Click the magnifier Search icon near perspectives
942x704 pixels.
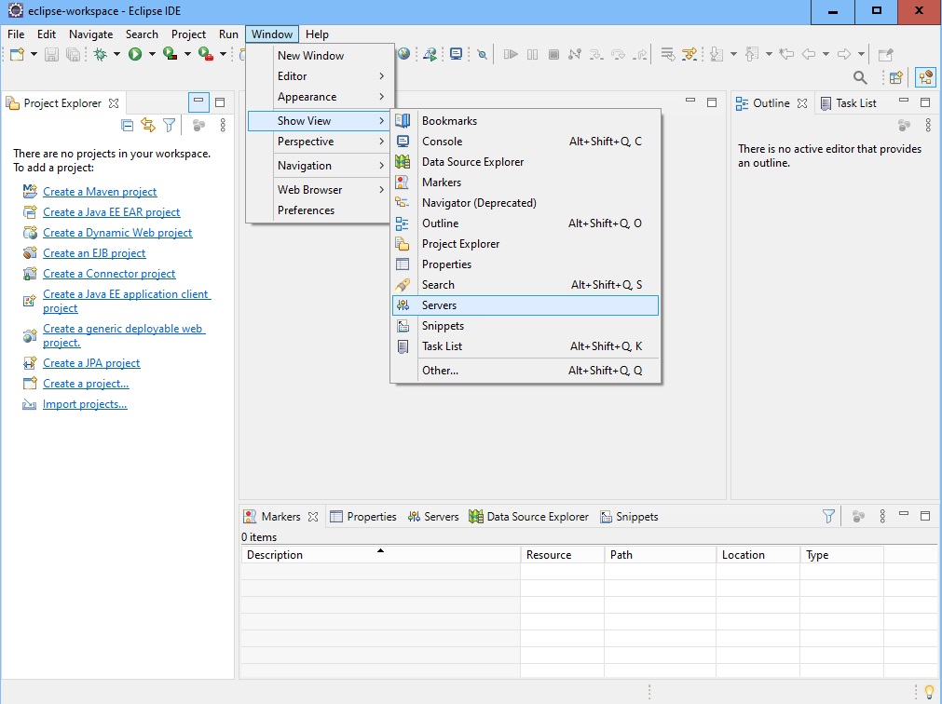pyautogui.click(x=860, y=77)
